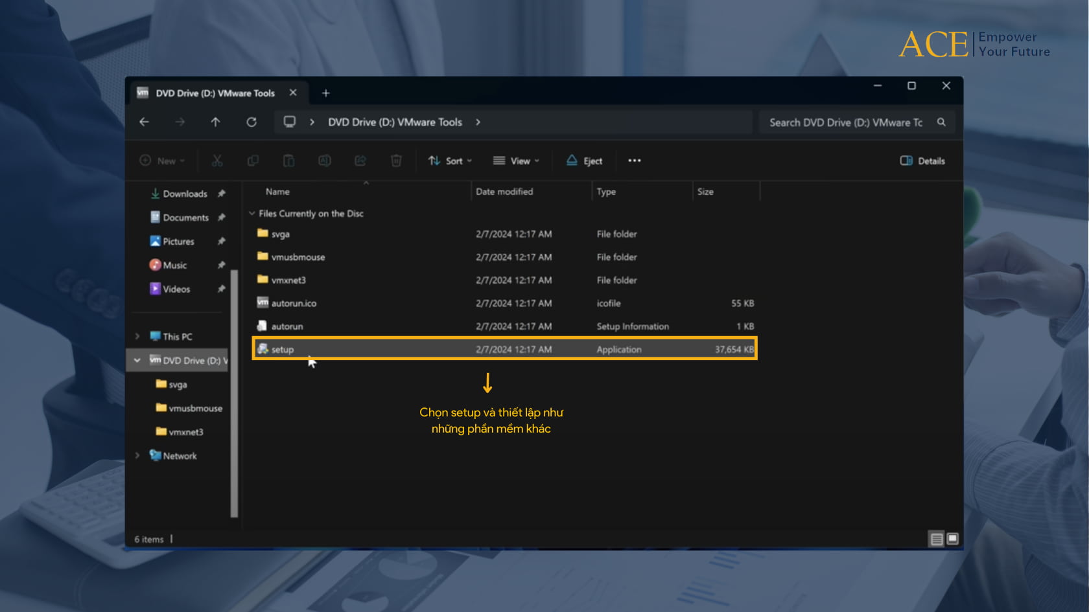The image size is (1089, 612).
Task: Go back with the back arrow
Action: [144, 122]
